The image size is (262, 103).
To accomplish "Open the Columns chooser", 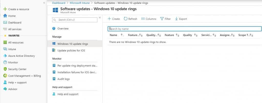I will (x=149, y=19).
